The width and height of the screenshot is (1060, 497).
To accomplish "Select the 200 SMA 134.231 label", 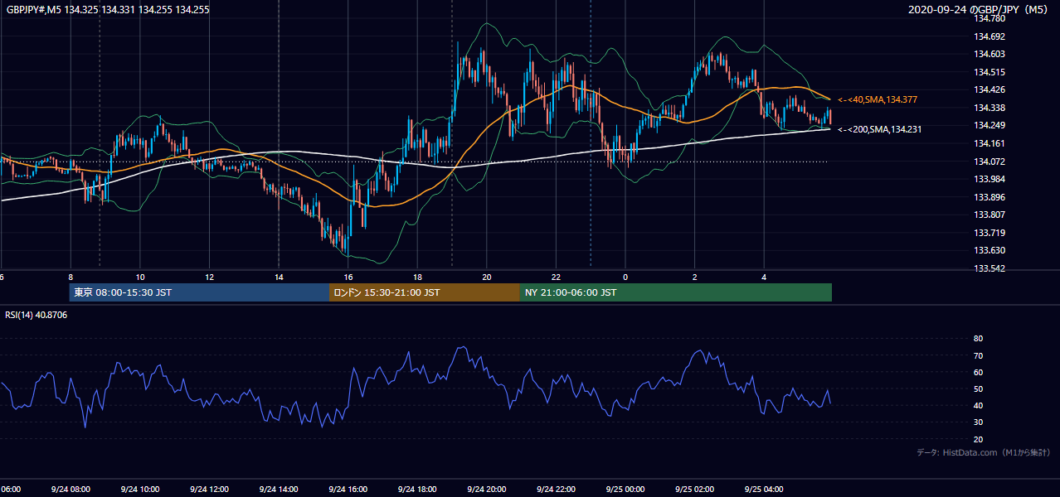I will (x=879, y=129).
